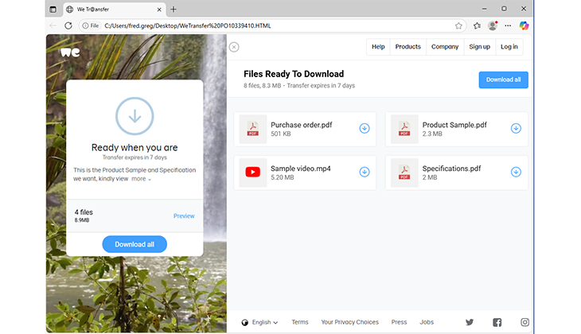This screenshot has height=334, width=581.
Task: Open the Instagram icon in footer
Action: point(525,322)
